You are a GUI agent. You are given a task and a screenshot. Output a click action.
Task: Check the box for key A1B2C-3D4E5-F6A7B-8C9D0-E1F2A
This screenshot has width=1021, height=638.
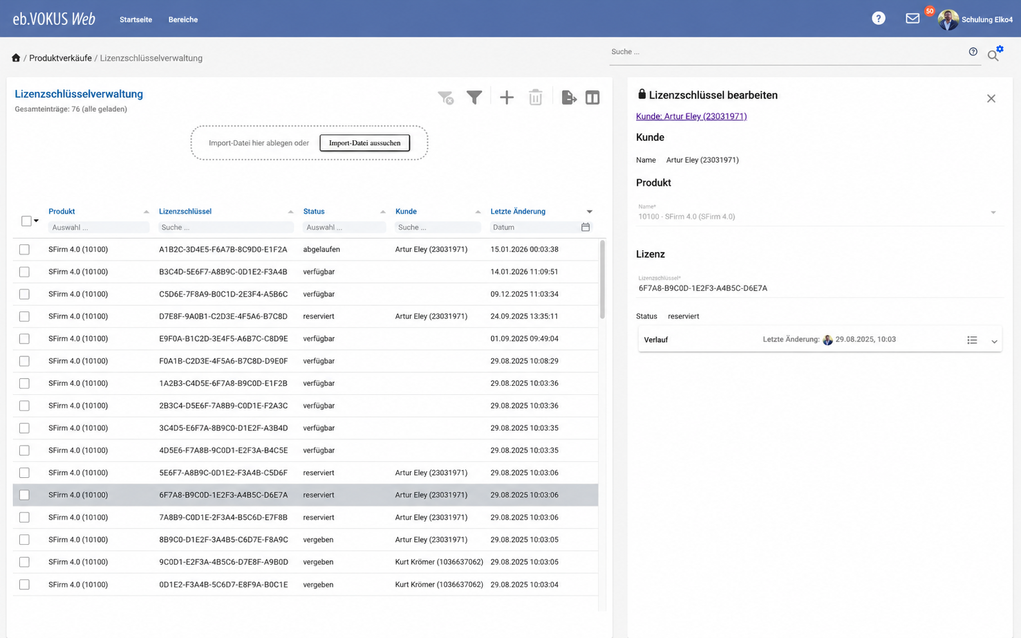tap(24, 250)
